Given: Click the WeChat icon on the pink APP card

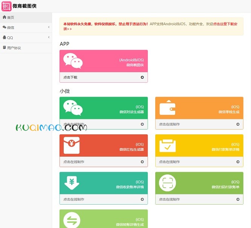Looking at the screenshot, I should click(x=73, y=61).
